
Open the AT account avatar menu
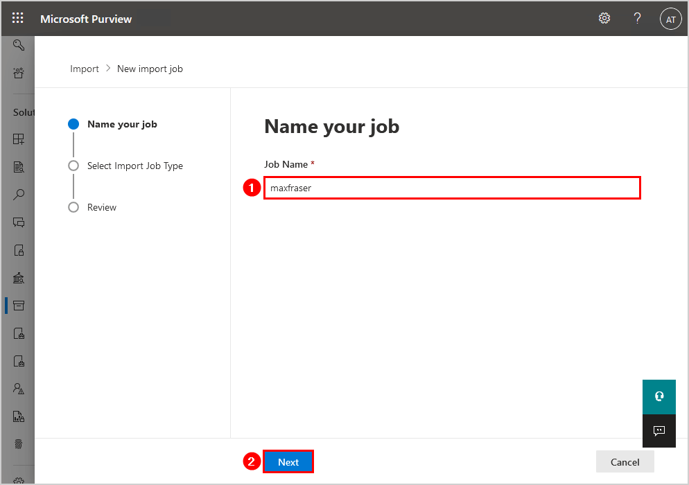[670, 19]
